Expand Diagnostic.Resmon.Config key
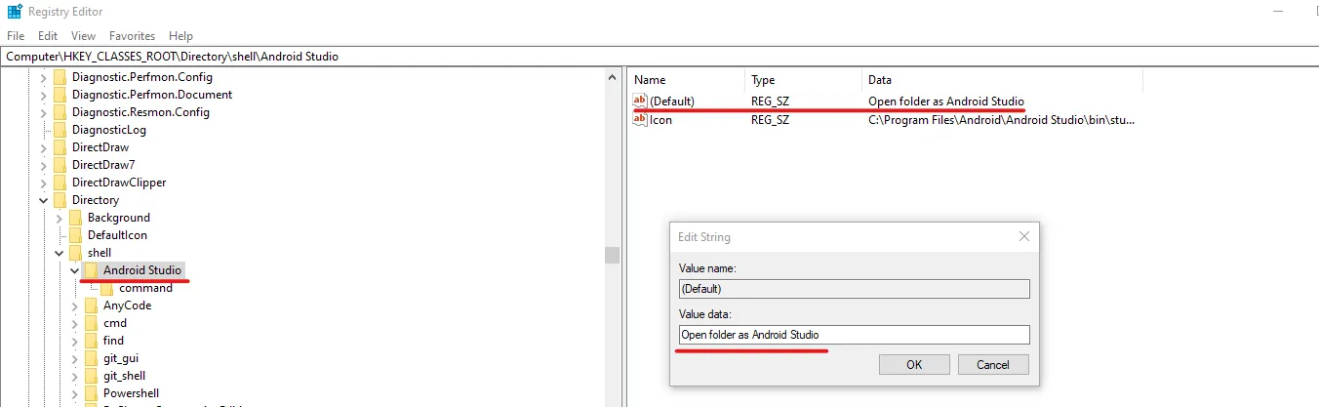 [43, 112]
